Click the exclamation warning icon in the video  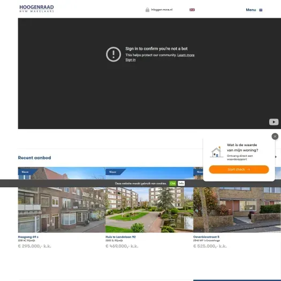113,54
